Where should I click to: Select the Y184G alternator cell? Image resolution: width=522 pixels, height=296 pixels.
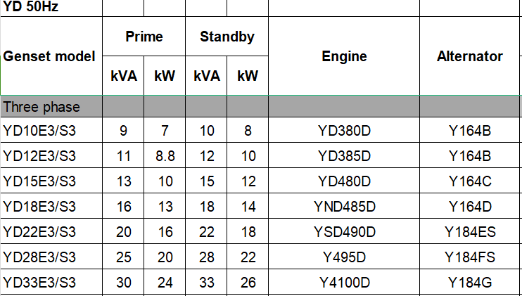[x=469, y=282]
